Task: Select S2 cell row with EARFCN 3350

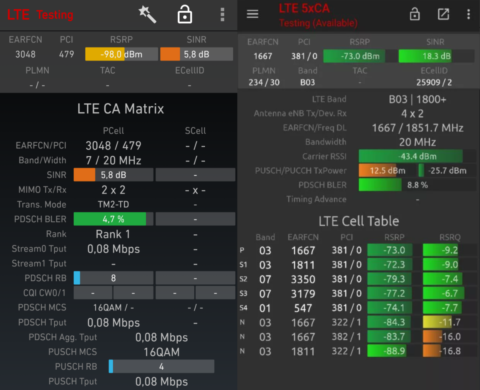Action: [359, 279]
